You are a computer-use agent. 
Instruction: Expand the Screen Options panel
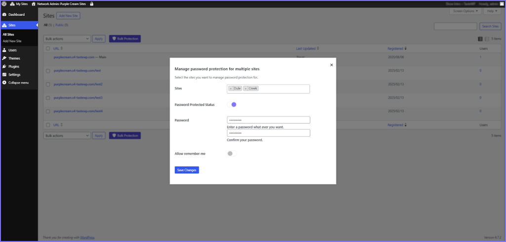click(x=464, y=11)
